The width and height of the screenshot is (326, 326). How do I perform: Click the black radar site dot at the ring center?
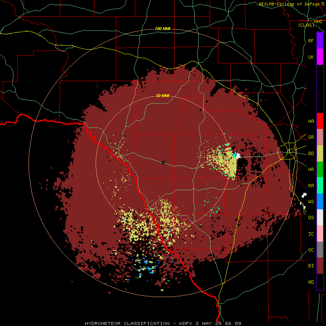click(163, 162)
